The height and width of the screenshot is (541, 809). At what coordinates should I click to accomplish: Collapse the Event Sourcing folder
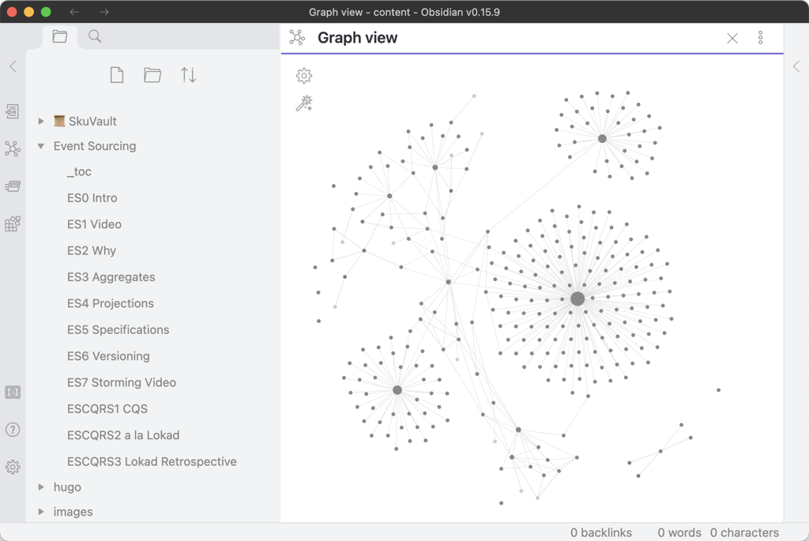click(x=41, y=146)
